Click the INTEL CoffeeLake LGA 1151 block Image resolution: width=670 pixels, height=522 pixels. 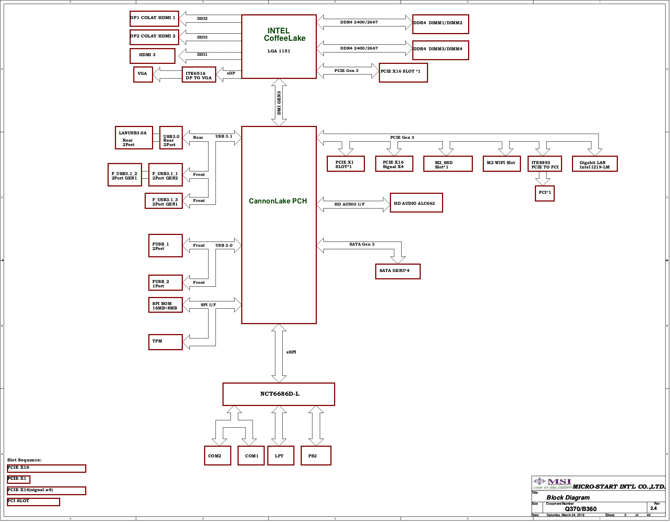click(279, 47)
